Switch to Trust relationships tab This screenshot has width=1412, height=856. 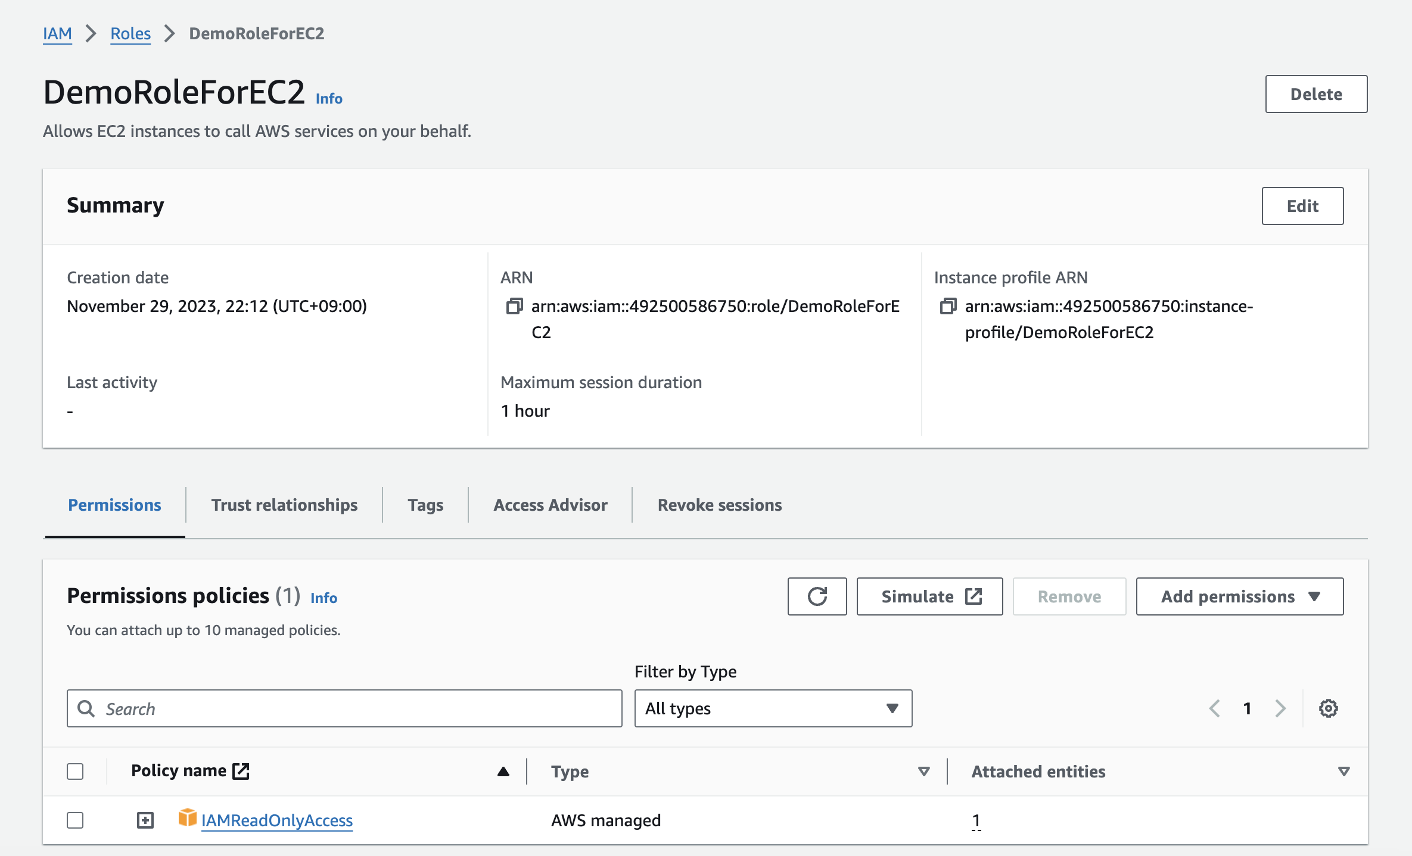pyautogui.click(x=284, y=505)
